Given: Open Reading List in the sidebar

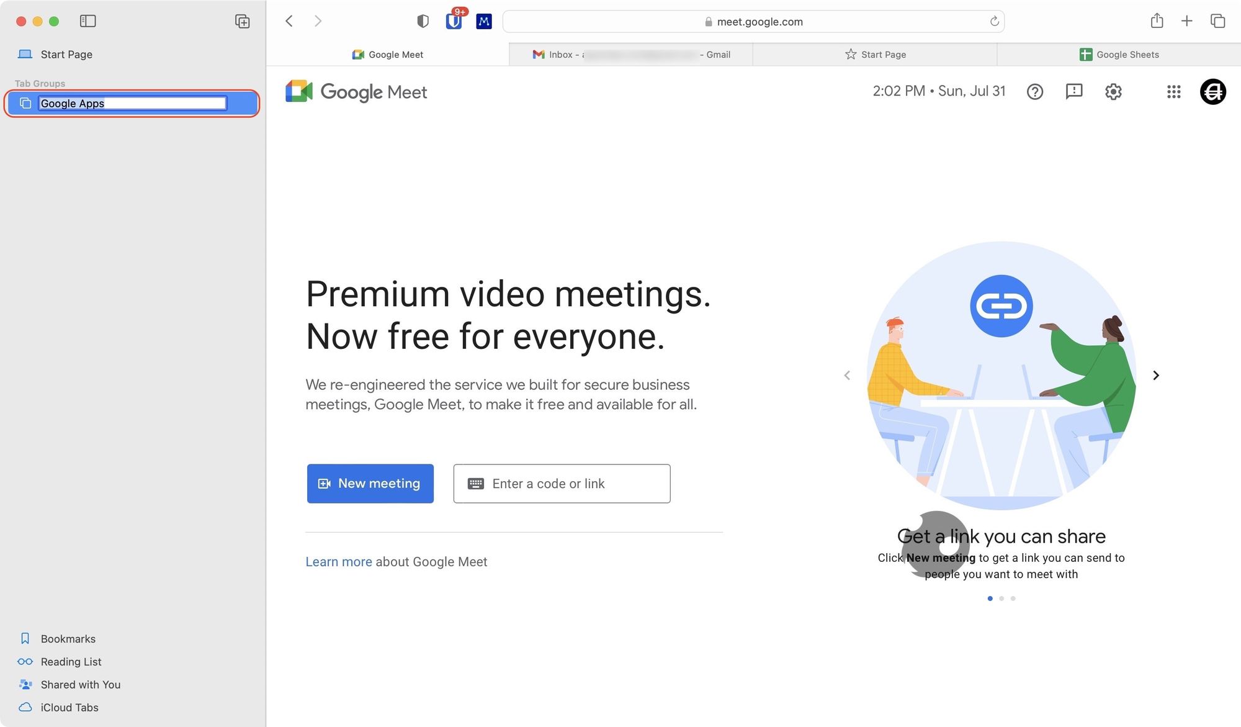Looking at the screenshot, I should (71, 662).
